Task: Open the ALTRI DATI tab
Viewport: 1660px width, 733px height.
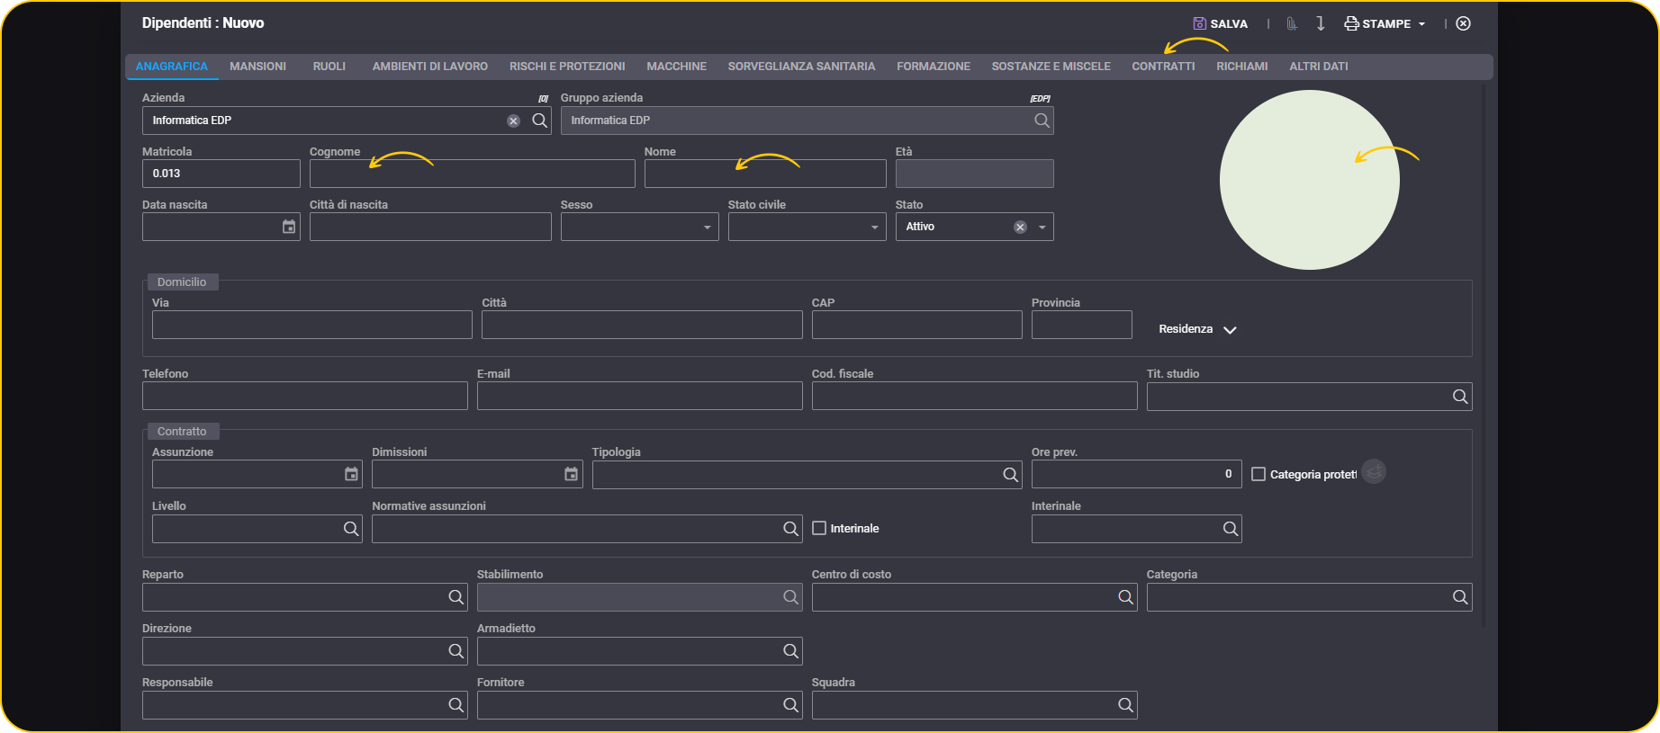Action: [x=1318, y=67]
